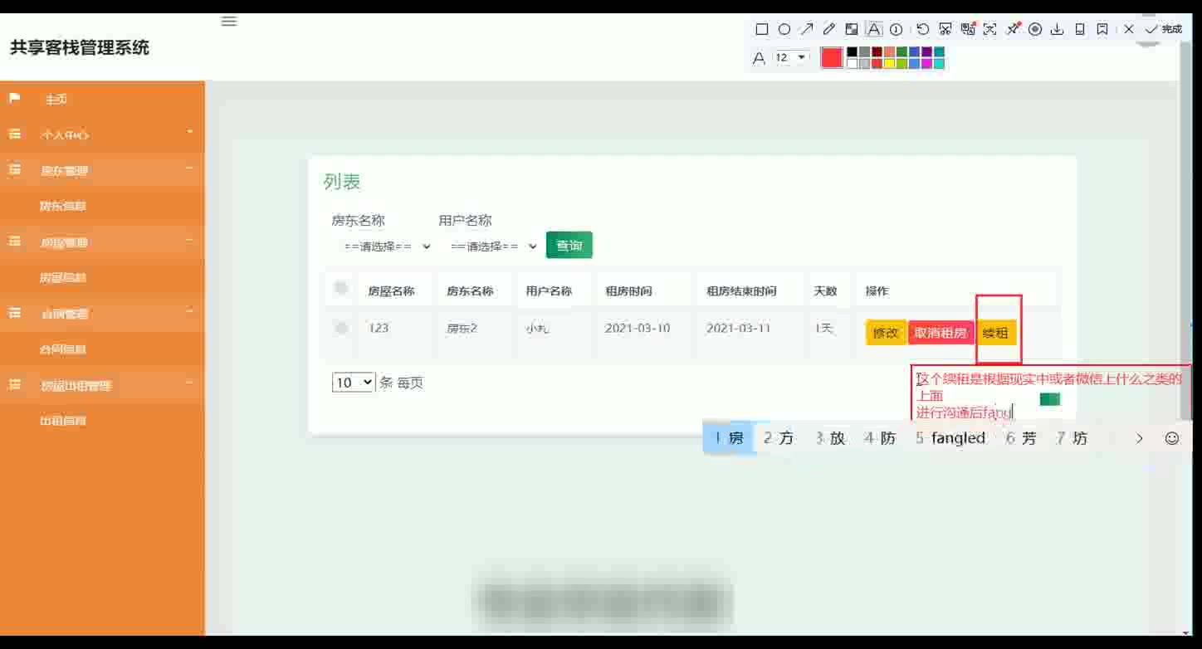Select the text annotation tool

[x=873, y=29]
